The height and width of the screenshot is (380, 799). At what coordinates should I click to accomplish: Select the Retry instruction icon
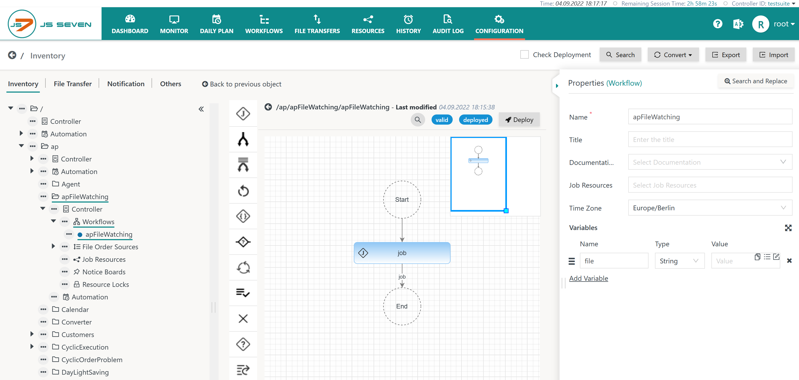[243, 191]
